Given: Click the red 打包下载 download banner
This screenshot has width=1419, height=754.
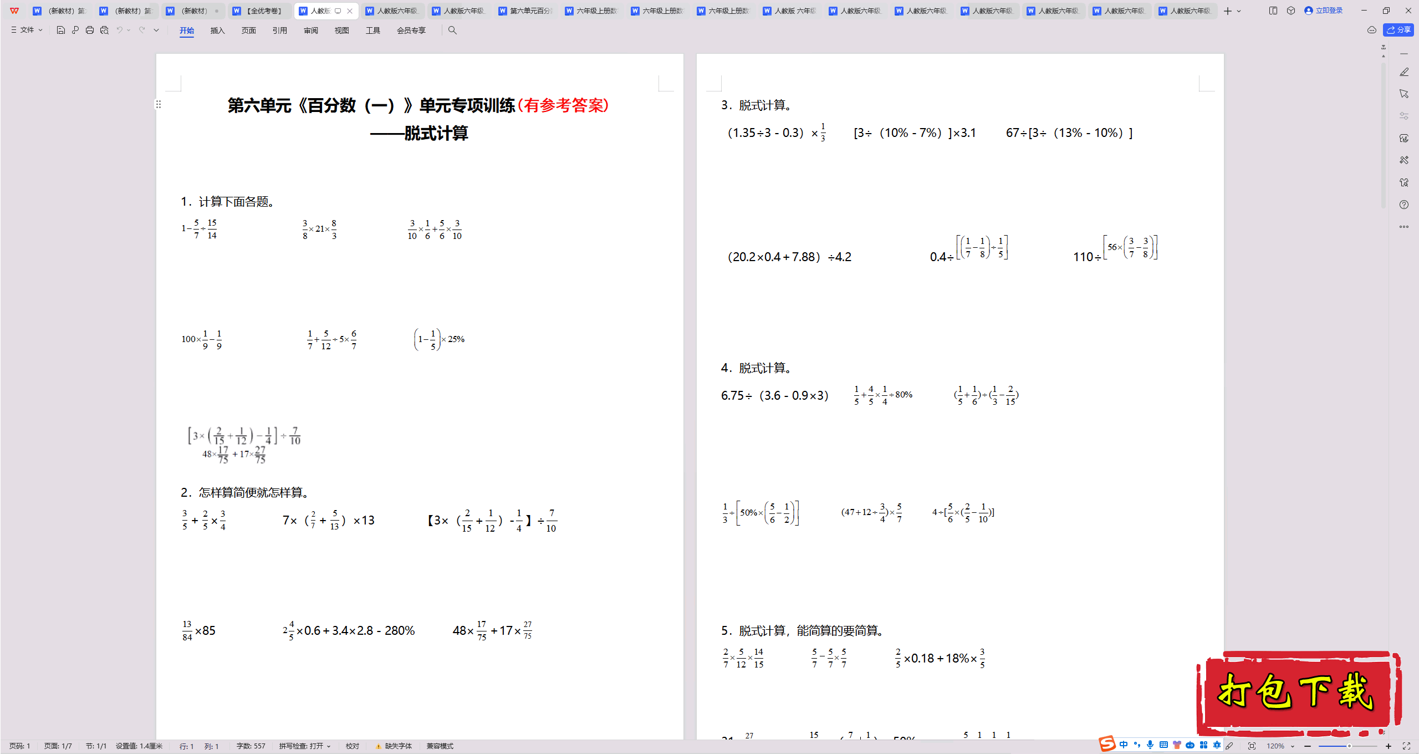Looking at the screenshot, I should coord(1299,693).
